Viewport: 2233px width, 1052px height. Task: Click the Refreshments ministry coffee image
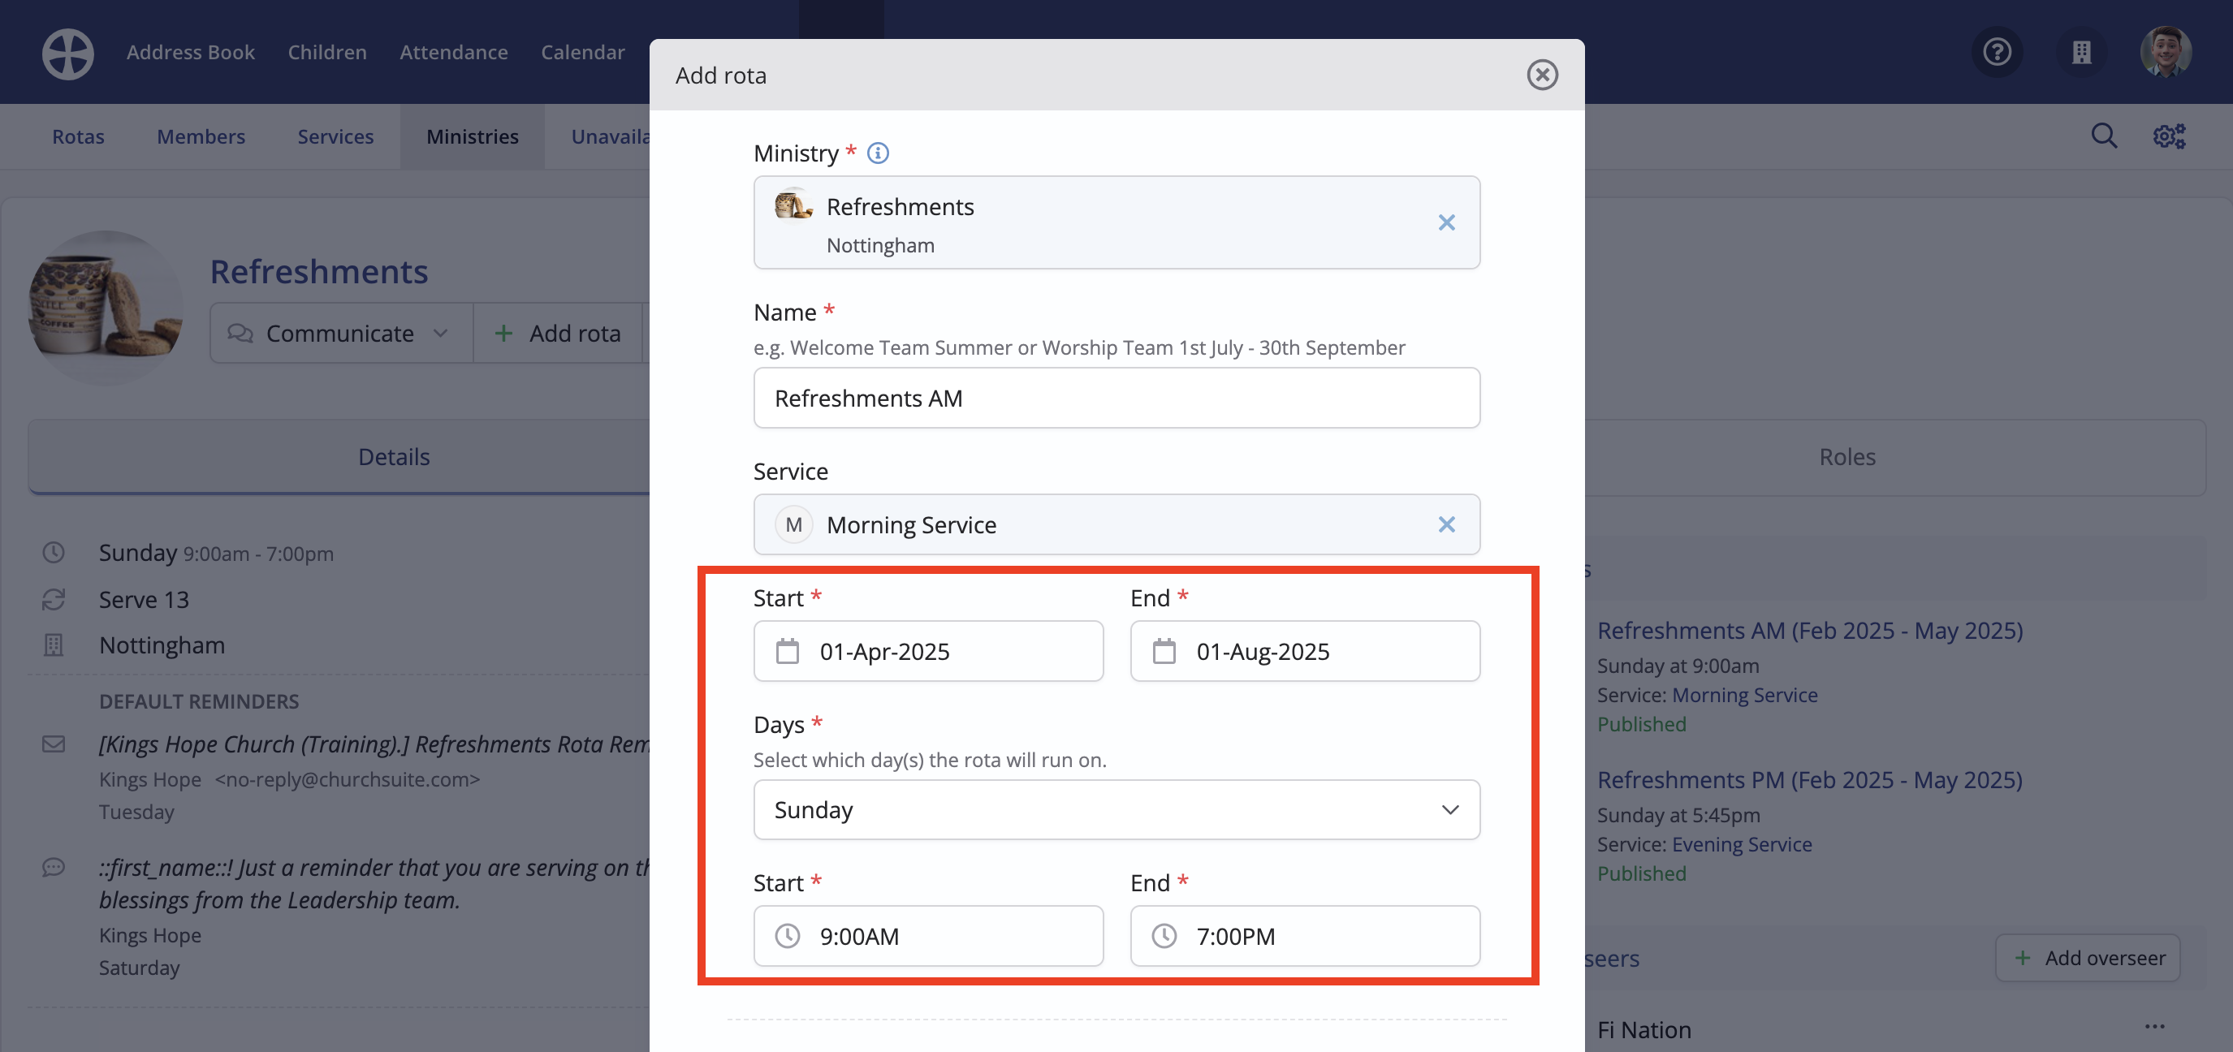(106, 308)
